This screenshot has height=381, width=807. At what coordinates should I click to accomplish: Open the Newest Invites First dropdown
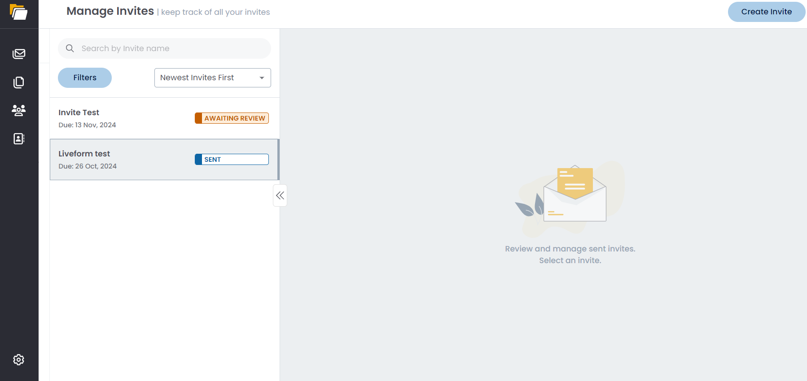213,78
